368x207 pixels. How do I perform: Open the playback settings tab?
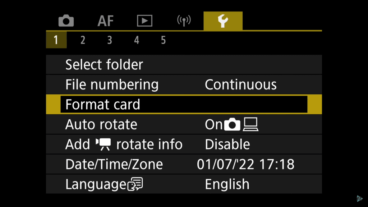[x=144, y=20]
